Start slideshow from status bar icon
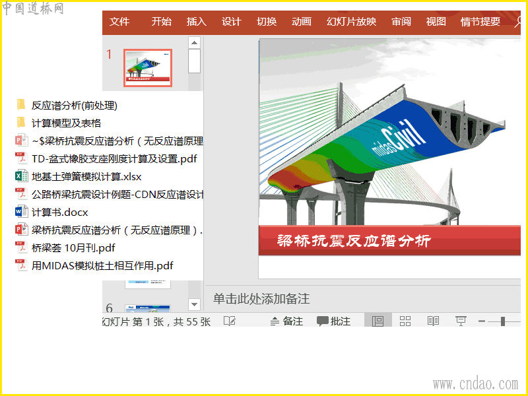 click(461, 321)
